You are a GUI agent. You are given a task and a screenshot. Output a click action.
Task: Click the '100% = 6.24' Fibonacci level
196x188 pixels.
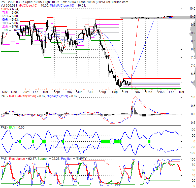click(x=10, y=9)
